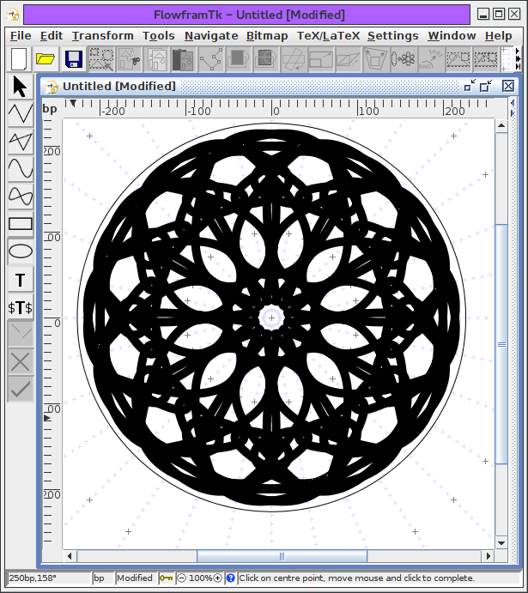Click the 100% zoom level field
The width and height of the screenshot is (528, 593).
tap(200, 578)
